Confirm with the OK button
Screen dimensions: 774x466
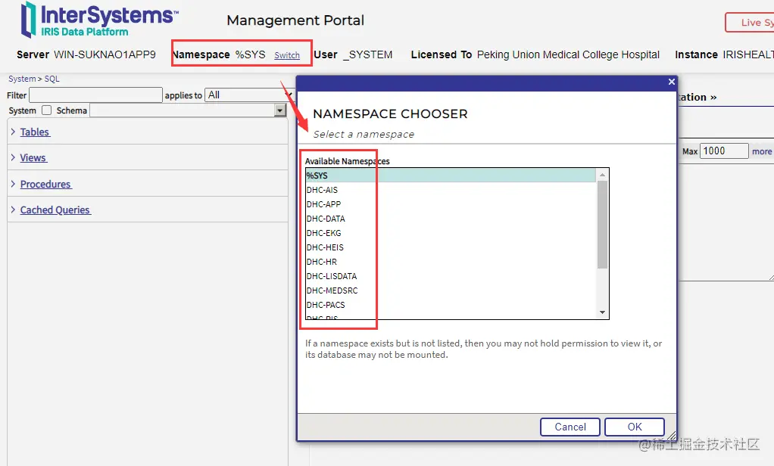pyautogui.click(x=635, y=427)
